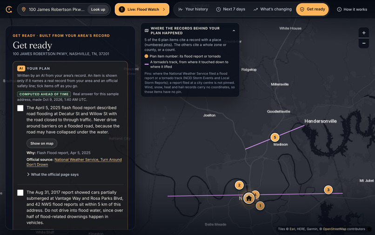Click Why: Flash Flood report, Apr 5, 2025
The height and width of the screenshot is (235, 375).
[x=59, y=153]
